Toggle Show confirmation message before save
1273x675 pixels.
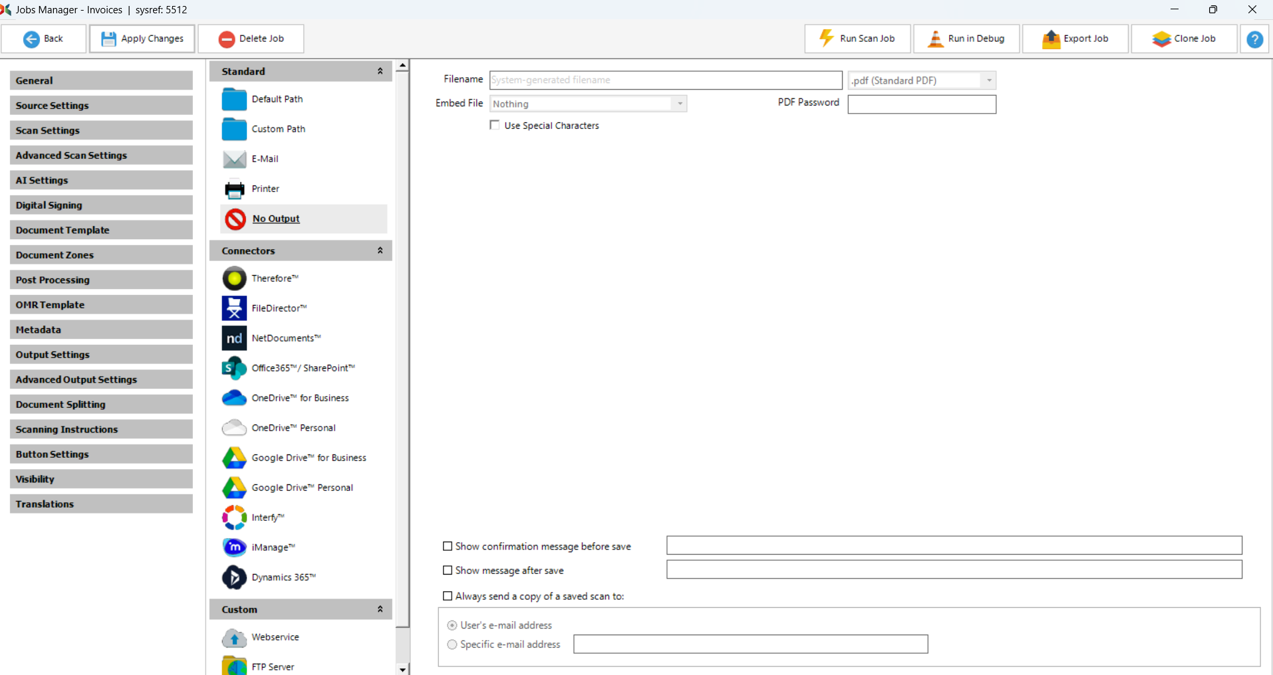point(448,546)
